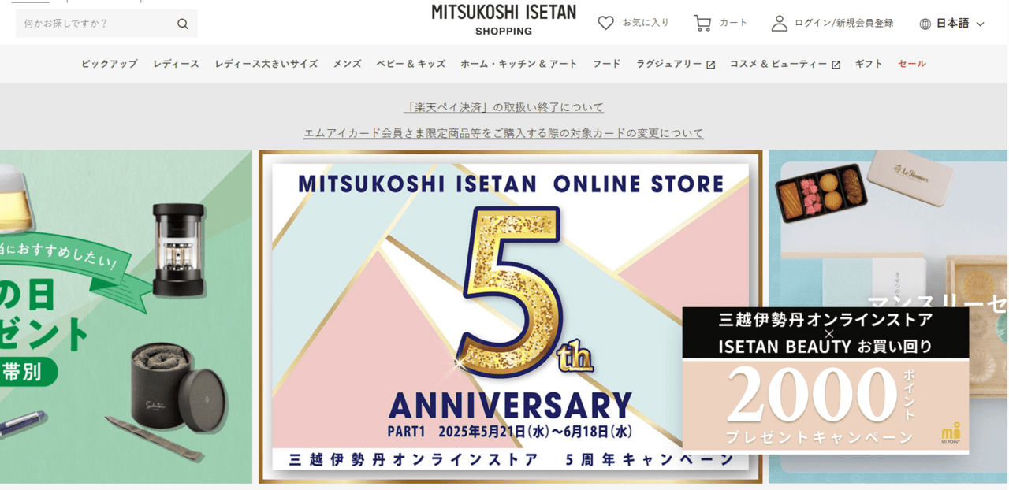The width and height of the screenshot is (1009, 490).
Task: Open the エムアイカード card change notice link
Action: 504,133
